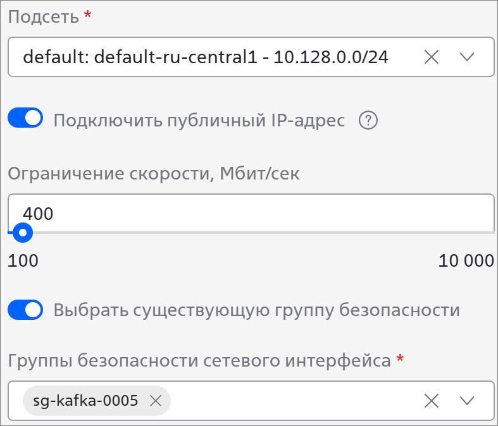
Task: Remove the sg-kafka-0005 tag using its X
Action: pyautogui.click(x=156, y=401)
